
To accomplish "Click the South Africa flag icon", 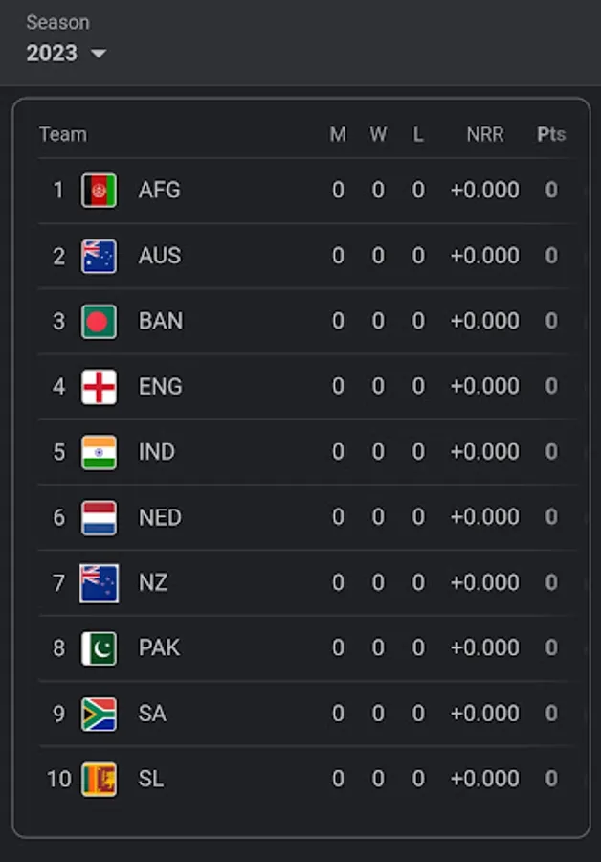I will click(x=99, y=714).
